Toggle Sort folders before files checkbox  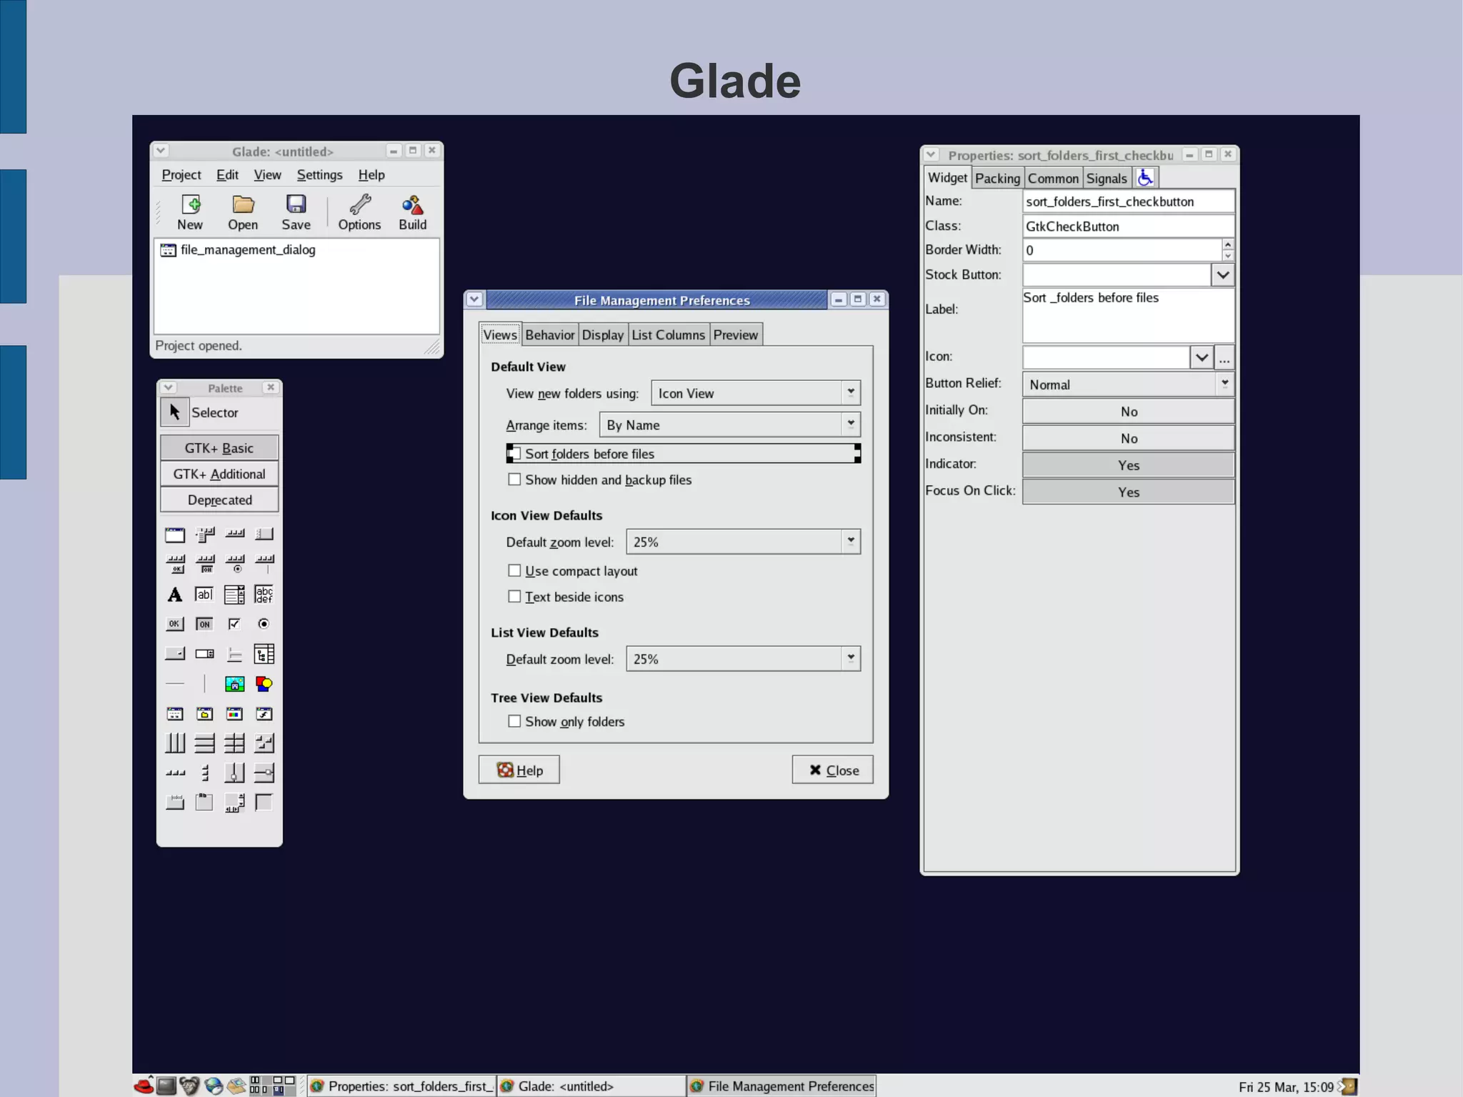(514, 454)
